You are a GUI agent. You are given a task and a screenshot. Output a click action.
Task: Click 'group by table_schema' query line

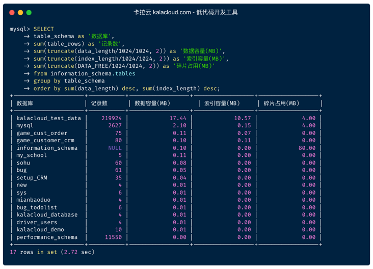point(69,81)
